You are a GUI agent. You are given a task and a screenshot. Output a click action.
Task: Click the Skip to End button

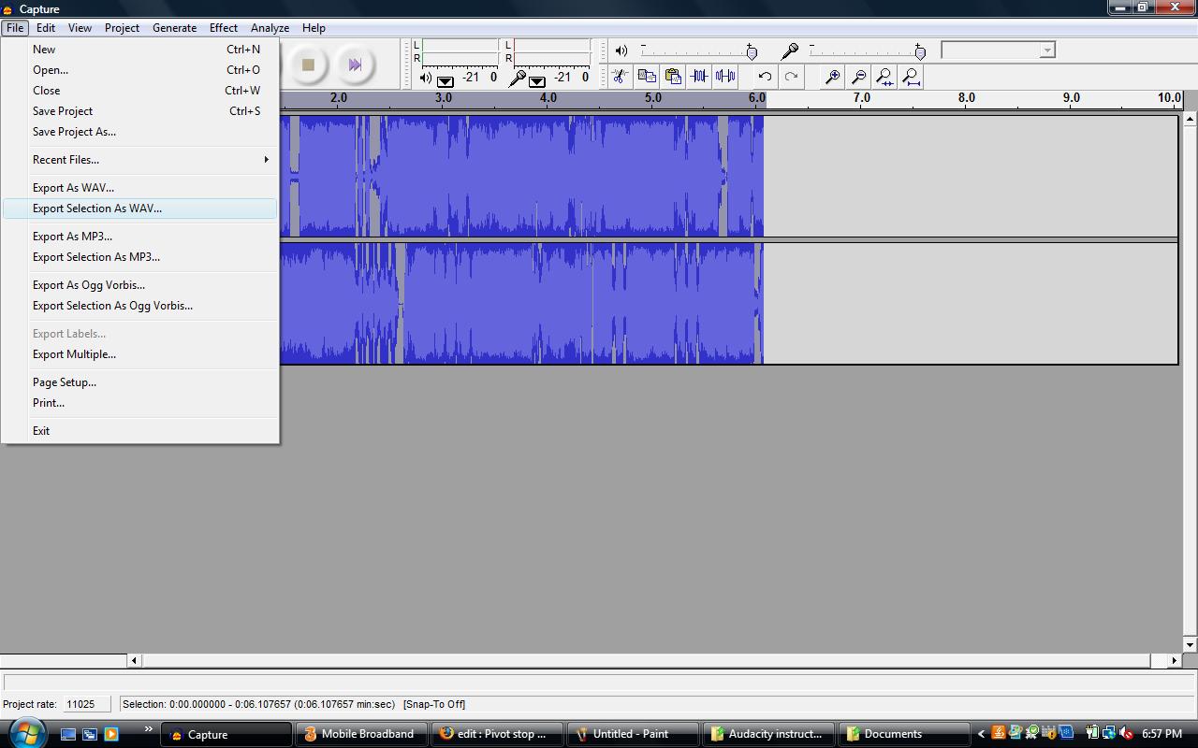pos(355,65)
